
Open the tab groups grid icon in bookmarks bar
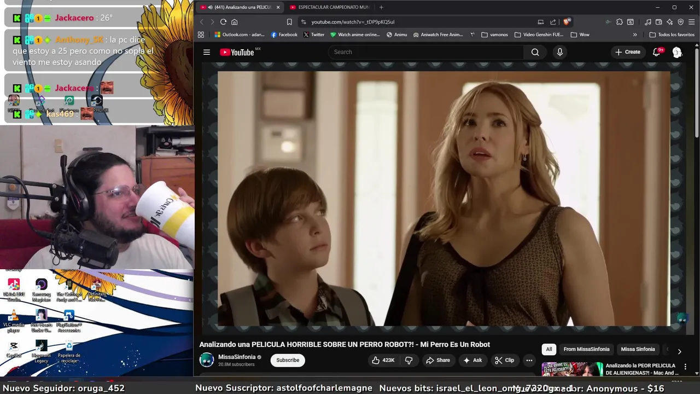201,34
